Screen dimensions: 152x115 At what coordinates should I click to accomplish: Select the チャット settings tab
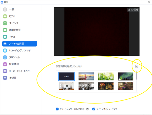point(20,37)
